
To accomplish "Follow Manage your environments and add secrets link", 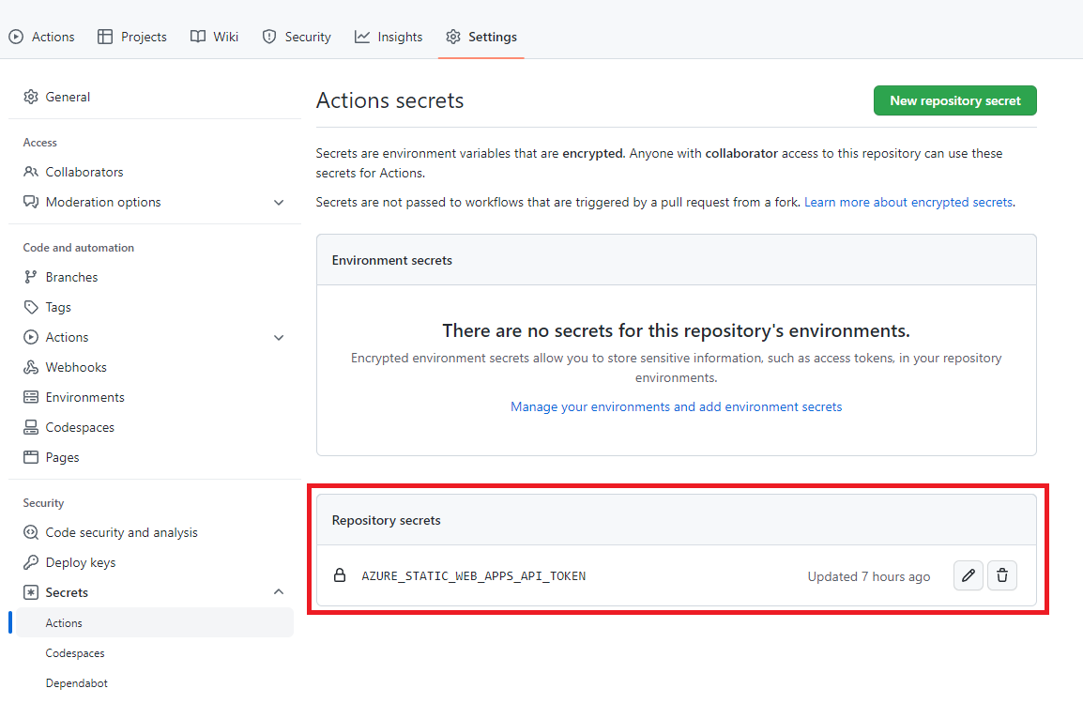I will (x=676, y=406).
